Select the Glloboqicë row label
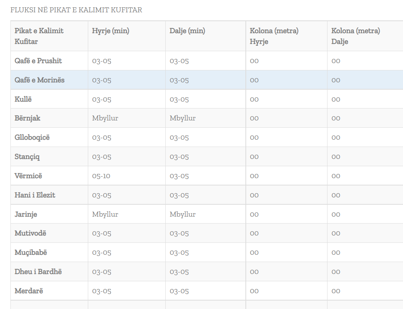This screenshot has height=309, width=403. click(32, 137)
